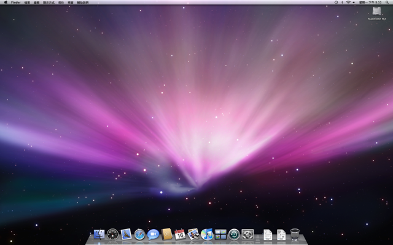Open System Preferences gear icon
Image resolution: width=393 pixels, height=245 pixels.
247,235
